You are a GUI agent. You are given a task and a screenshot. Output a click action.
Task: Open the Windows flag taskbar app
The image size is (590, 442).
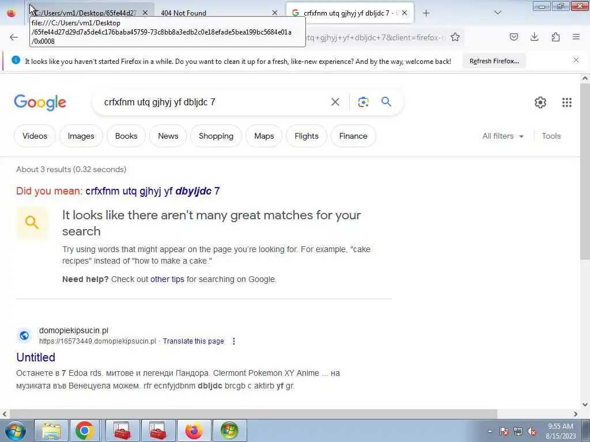229,430
